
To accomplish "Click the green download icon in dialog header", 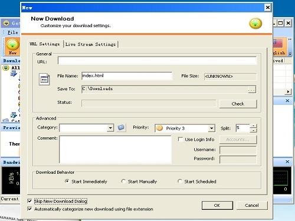I will (255, 24).
